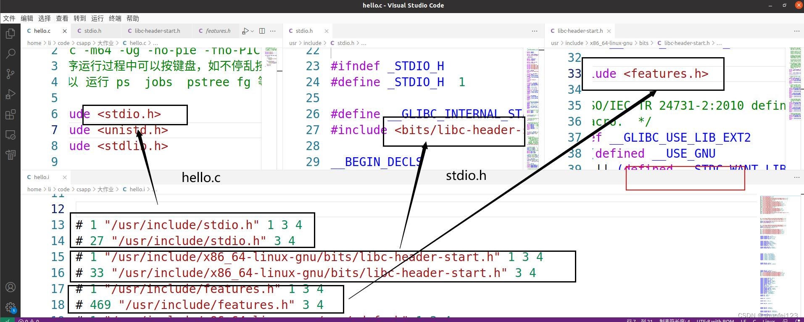Place cursor on "<stdlib.h>" include in hello.c
804x322 pixels.
click(x=133, y=146)
